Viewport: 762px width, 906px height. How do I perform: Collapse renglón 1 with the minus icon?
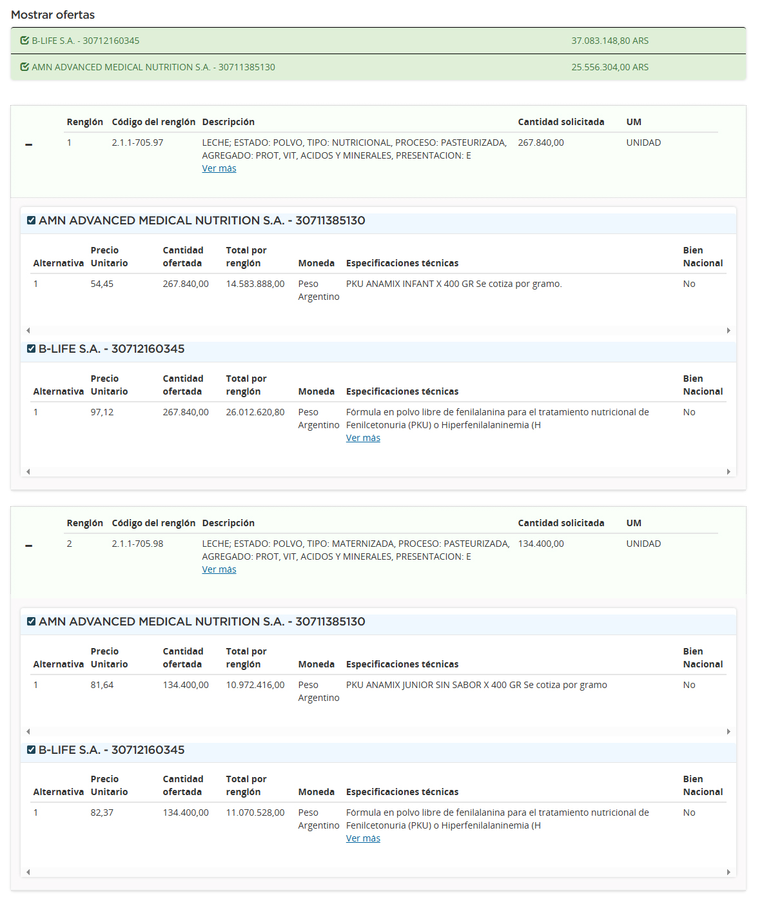click(28, 144)
